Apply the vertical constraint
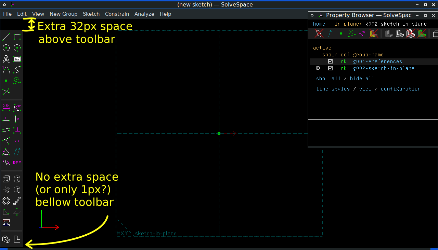Screen dimensions: 438x250 [17, 119]
